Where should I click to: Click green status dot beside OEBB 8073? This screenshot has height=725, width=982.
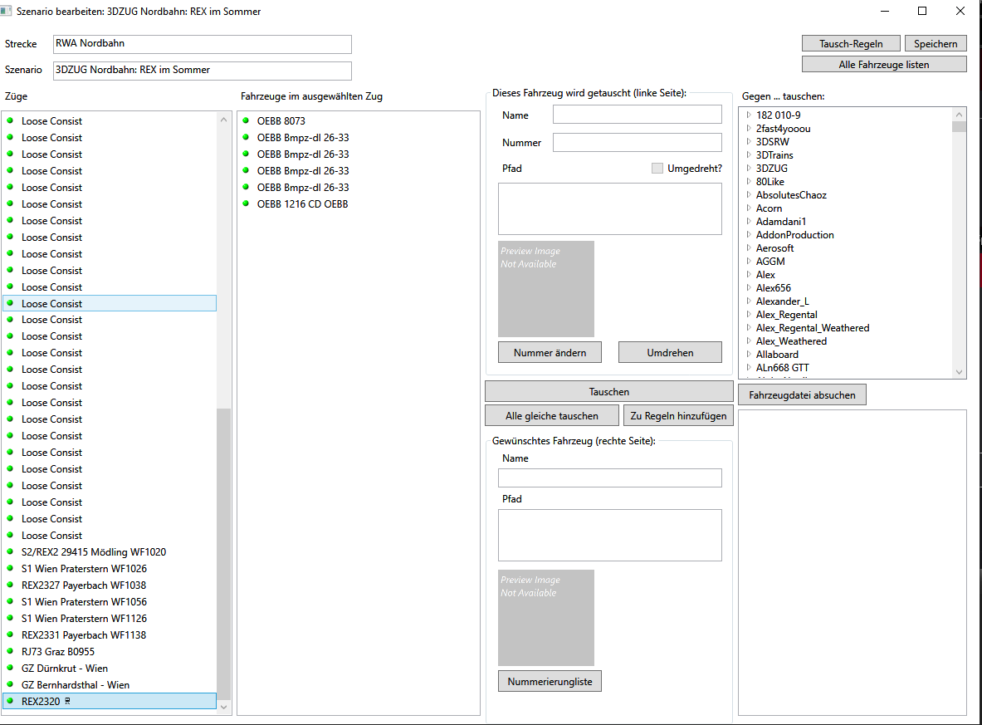247,120
